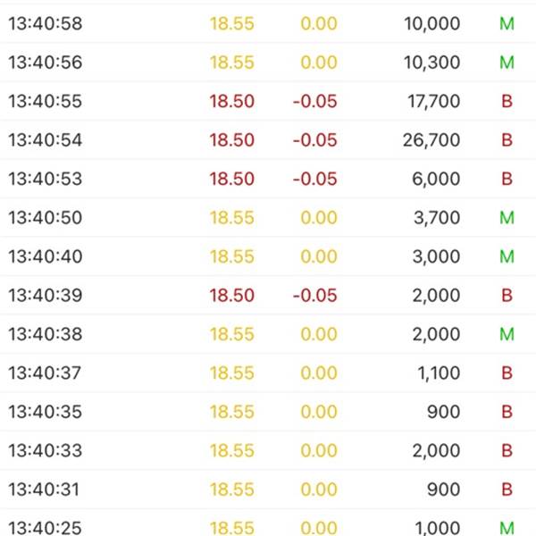Tap the M marker at 13:40:38

507,334
